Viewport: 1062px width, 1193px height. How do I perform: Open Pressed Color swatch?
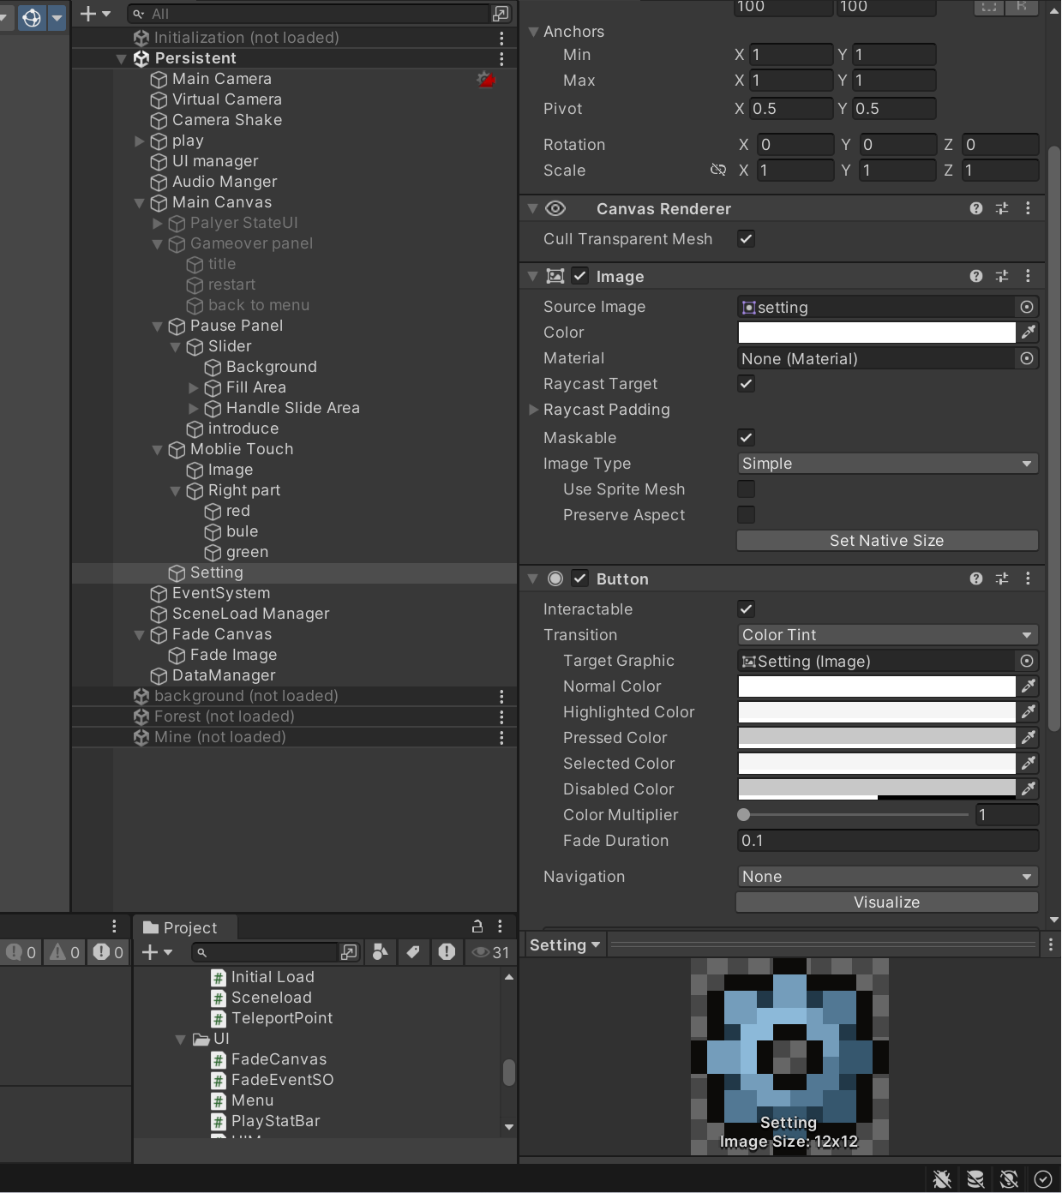point(877,738)
